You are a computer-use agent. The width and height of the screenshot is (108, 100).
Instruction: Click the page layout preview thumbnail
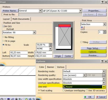[x=63, y=37]
